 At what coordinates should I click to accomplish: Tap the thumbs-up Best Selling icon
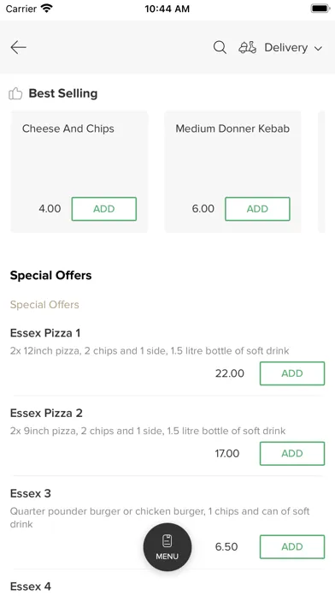[15, 93]
